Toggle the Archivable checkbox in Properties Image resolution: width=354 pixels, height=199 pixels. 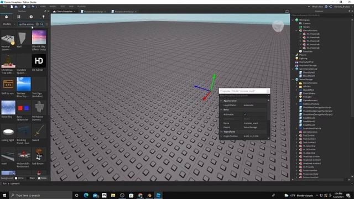point(245,114)
